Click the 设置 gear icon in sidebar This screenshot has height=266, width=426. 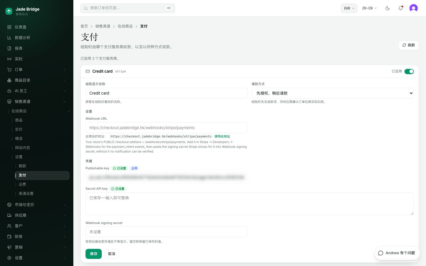pyautogui.click(x=9, y=258)
